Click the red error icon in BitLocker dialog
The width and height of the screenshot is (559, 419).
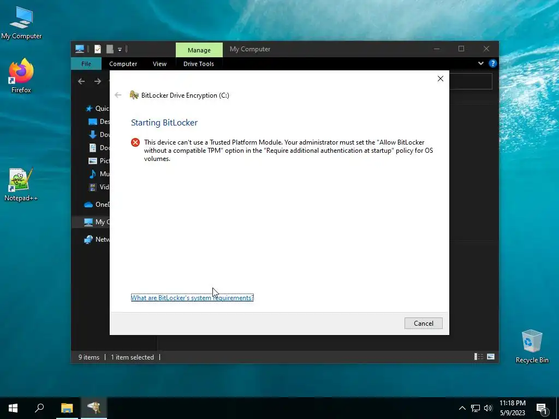click(135, 142)
